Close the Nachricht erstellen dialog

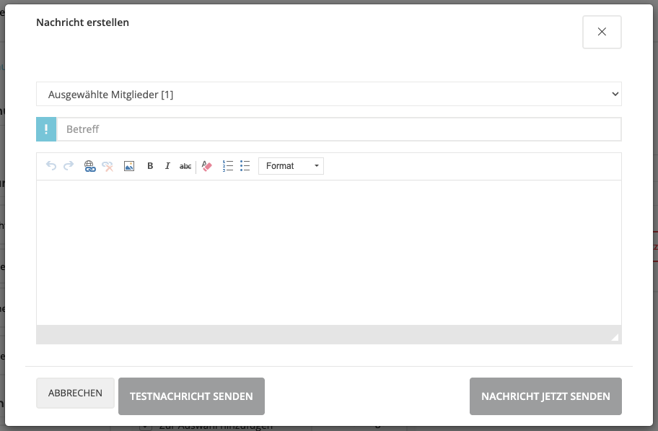(602, 32)
